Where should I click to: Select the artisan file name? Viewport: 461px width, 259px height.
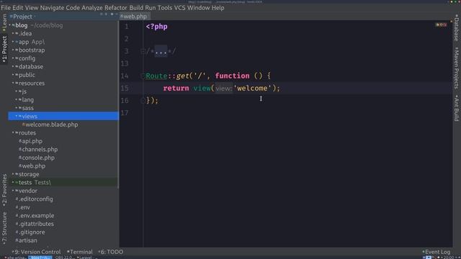click(28, 240)
